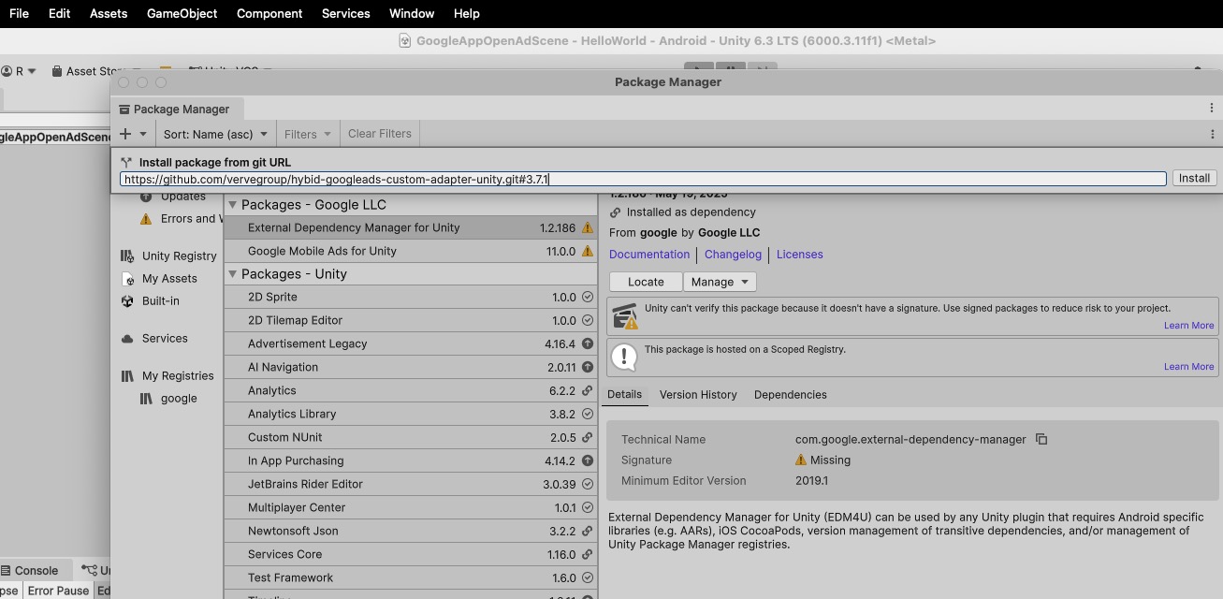1223x599 pixels.
Task: Click the Scoped Registry info bubble icon
Action: pos(624,356)
